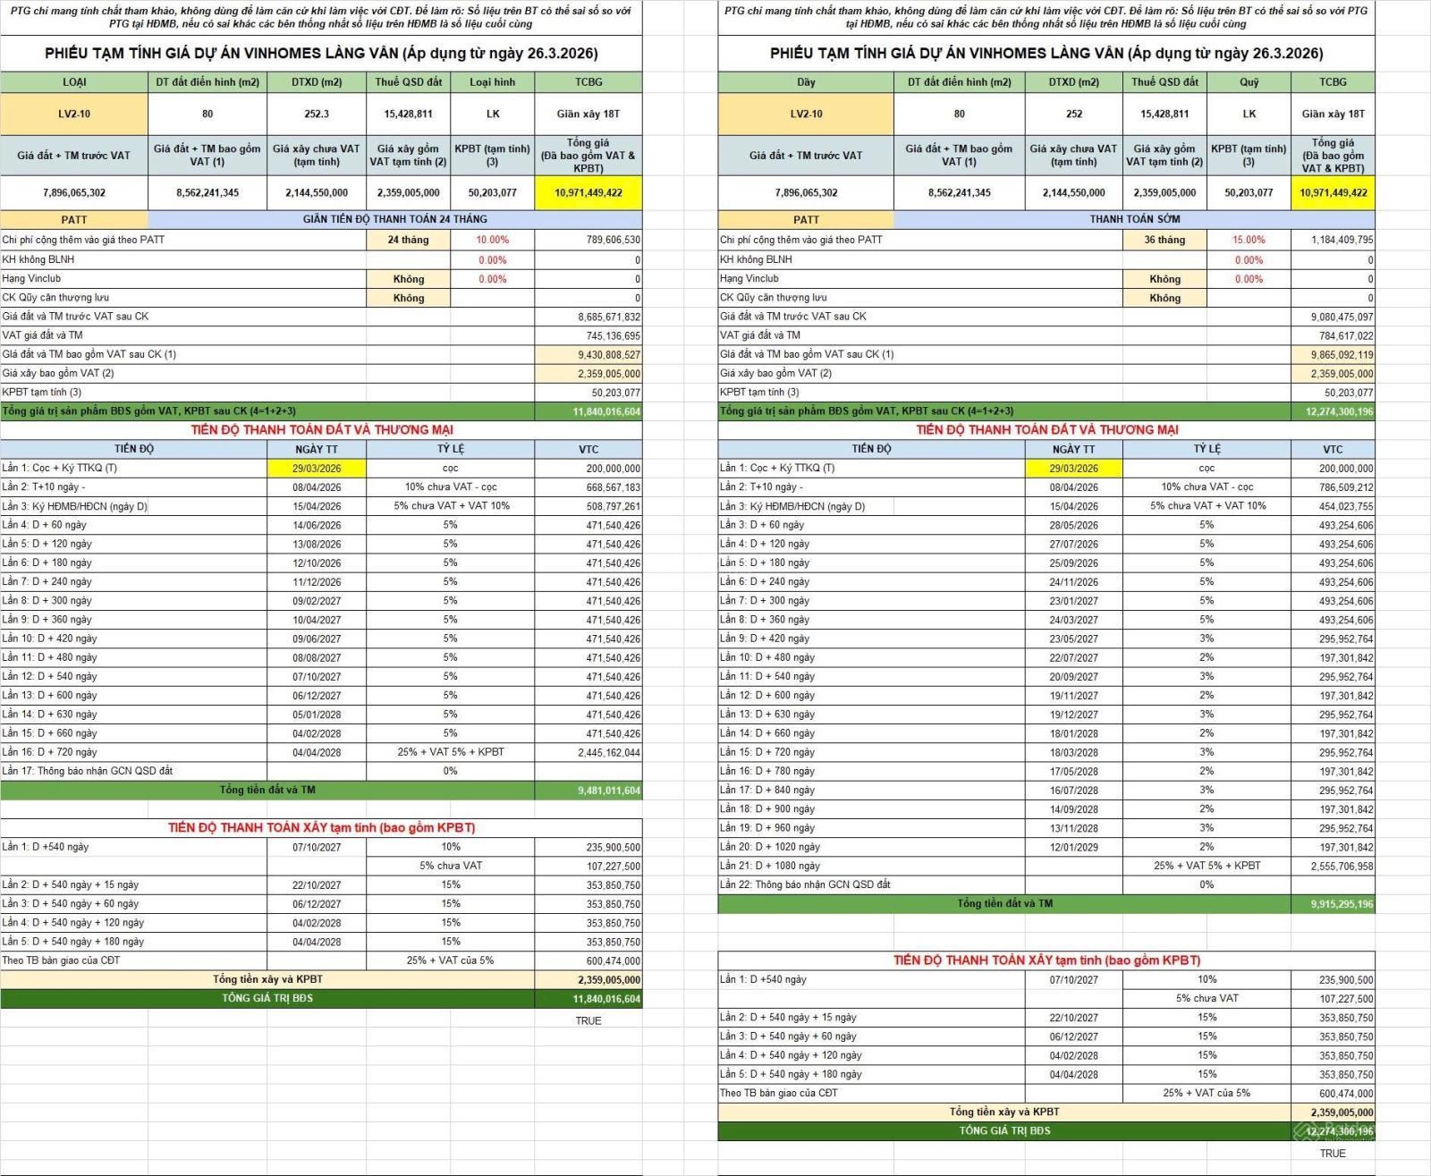Select land total cell 9,915,295,196
Image resolution: width=1431 pixels, height=1176 pixels.
pyautogui.click(x=1333, y=904)
